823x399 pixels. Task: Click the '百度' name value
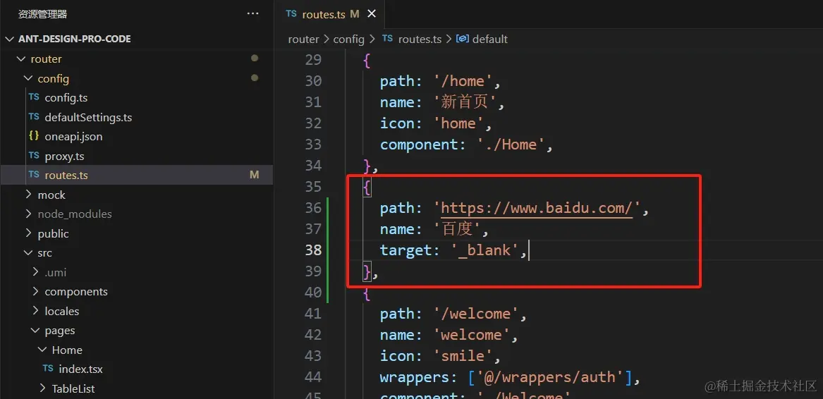(456, 229)
